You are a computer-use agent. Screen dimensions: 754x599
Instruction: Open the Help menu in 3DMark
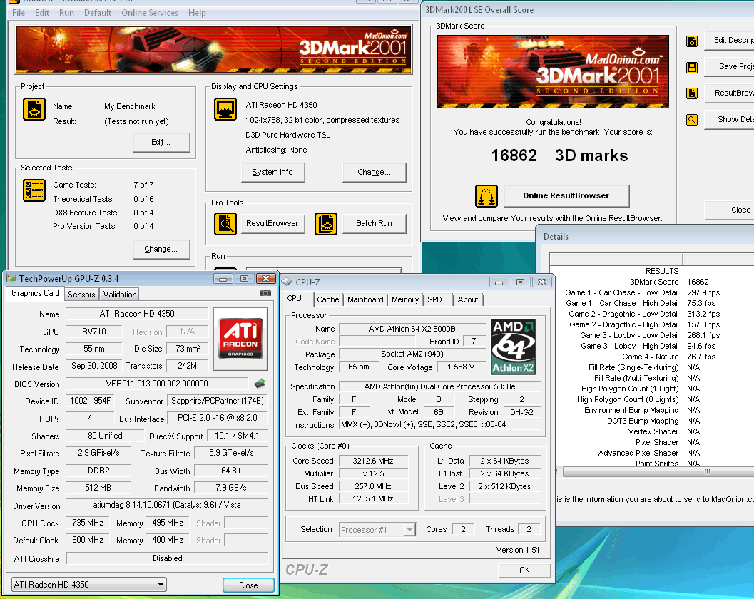(197, 13)
